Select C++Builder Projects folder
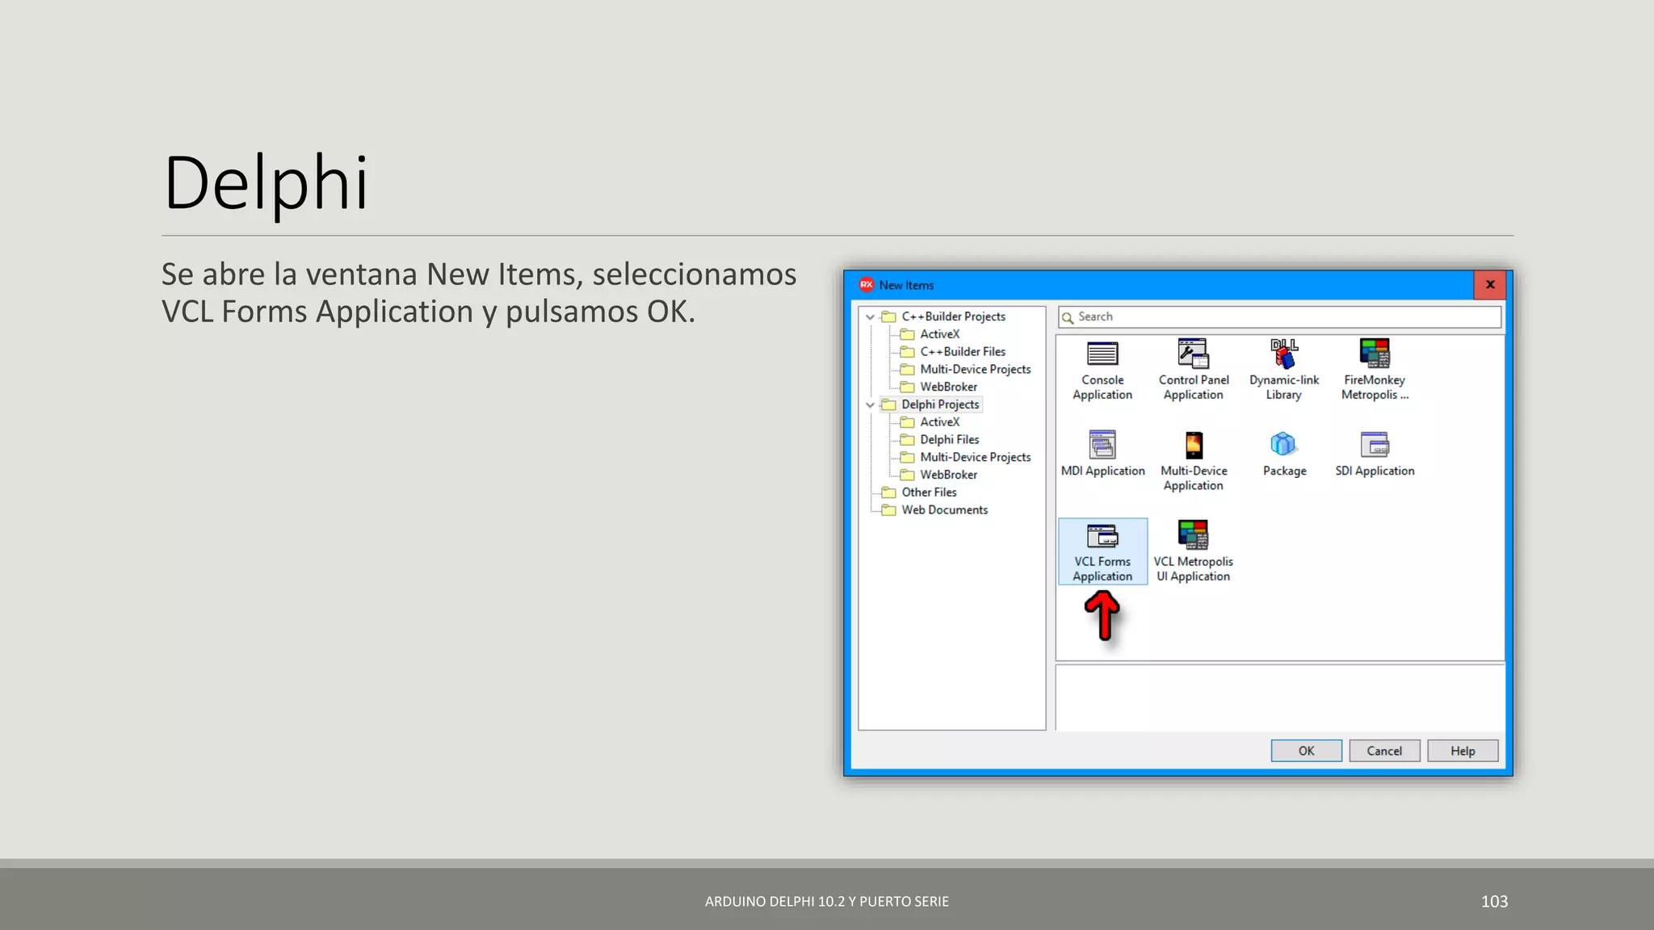Viewport: 1654px width, 930px height. point(944,316)
